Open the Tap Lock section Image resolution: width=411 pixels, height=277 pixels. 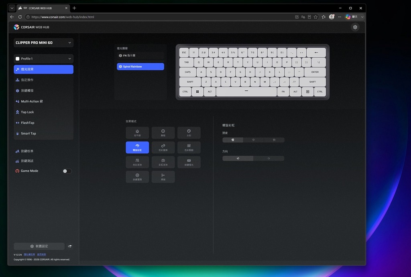coord(43,112)
